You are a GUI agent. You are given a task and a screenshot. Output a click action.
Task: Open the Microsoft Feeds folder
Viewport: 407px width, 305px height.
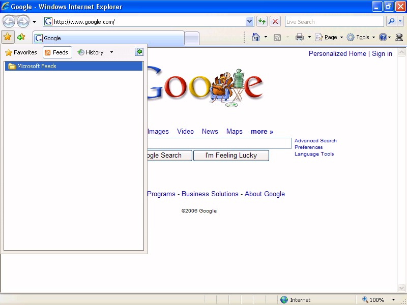pyautogui.click(x=74, y=66)
